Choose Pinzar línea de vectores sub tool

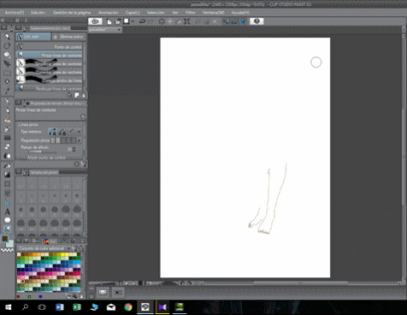pos(49,55)
